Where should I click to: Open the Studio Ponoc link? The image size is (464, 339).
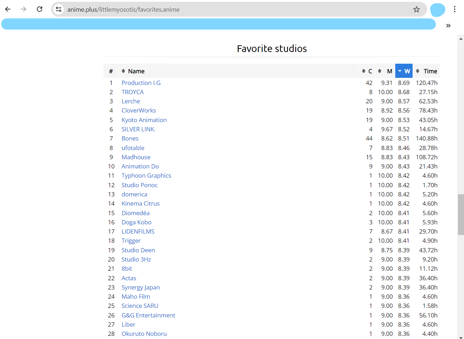click(x=139, y=185)
